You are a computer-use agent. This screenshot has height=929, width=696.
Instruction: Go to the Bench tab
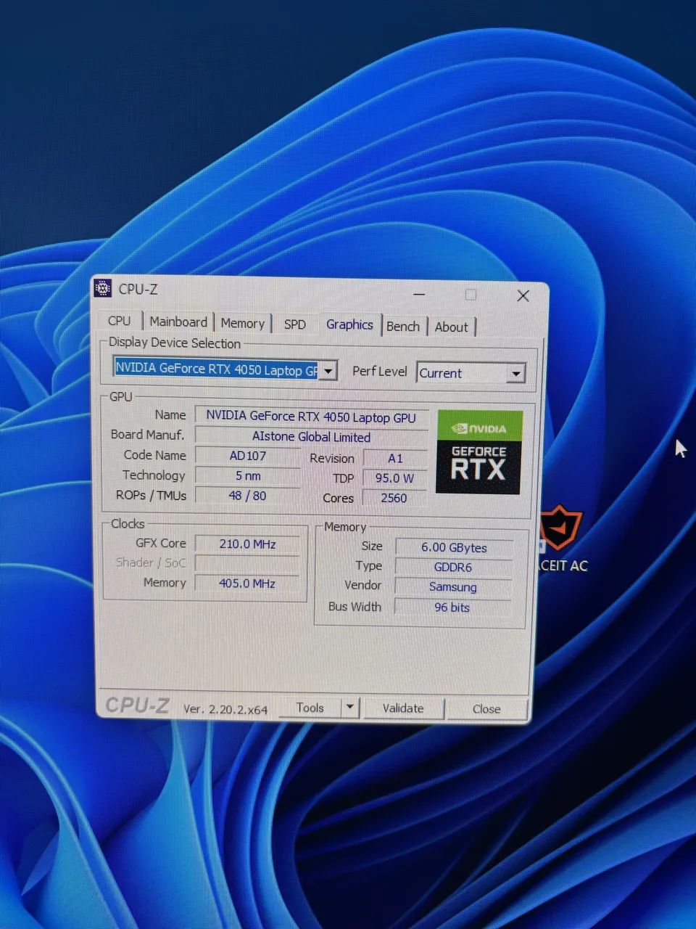(x=403, y=326)
